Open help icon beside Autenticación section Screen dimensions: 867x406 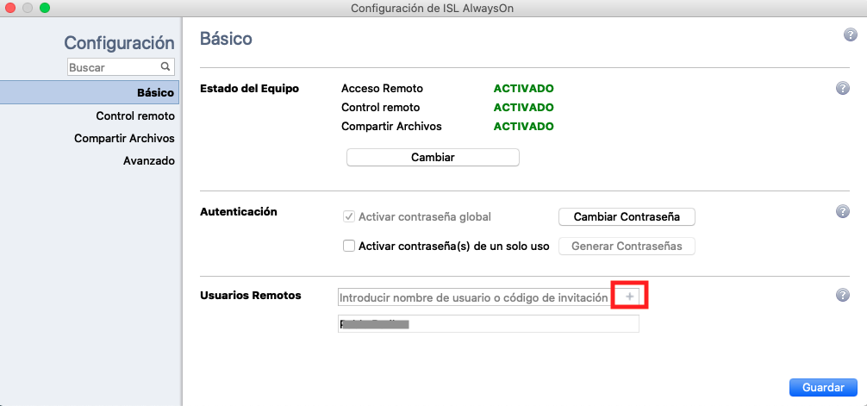[842, 210]
